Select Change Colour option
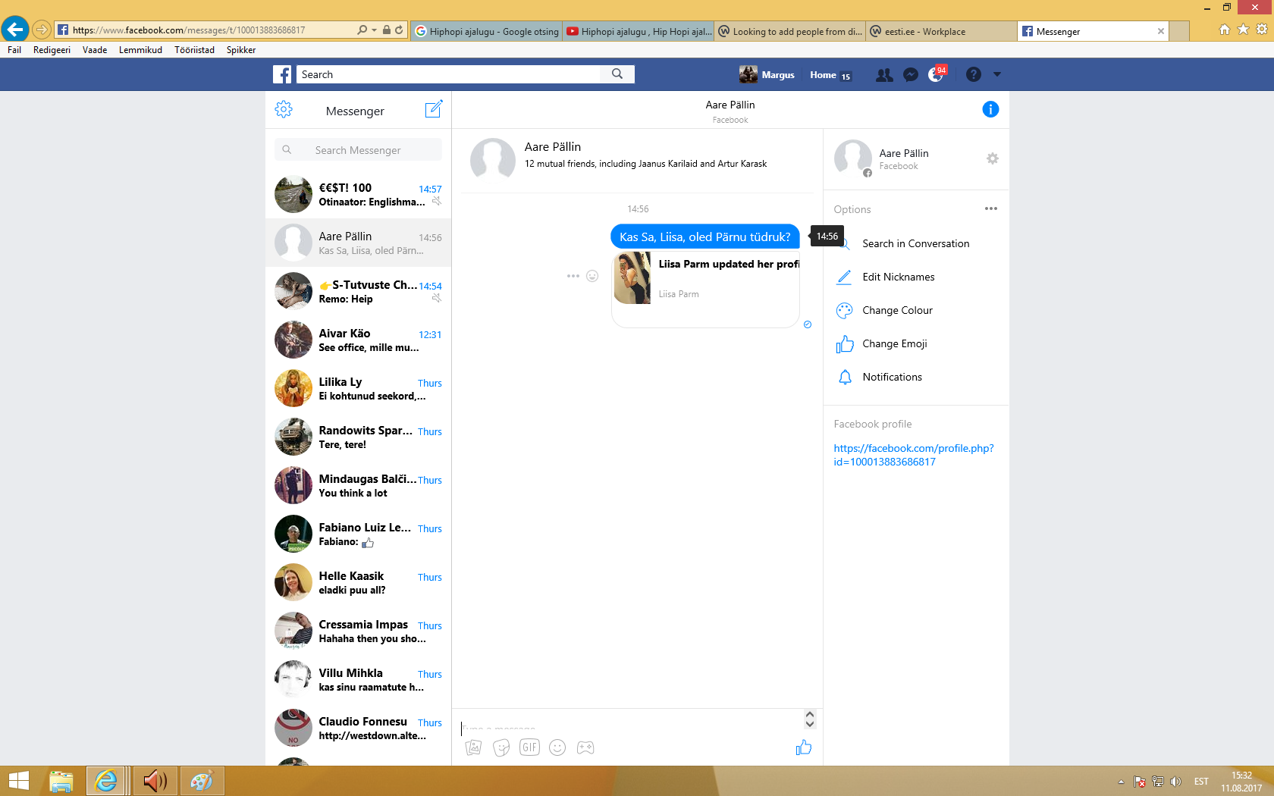This screenshot has width=1274, height=796. coord(916,310)
